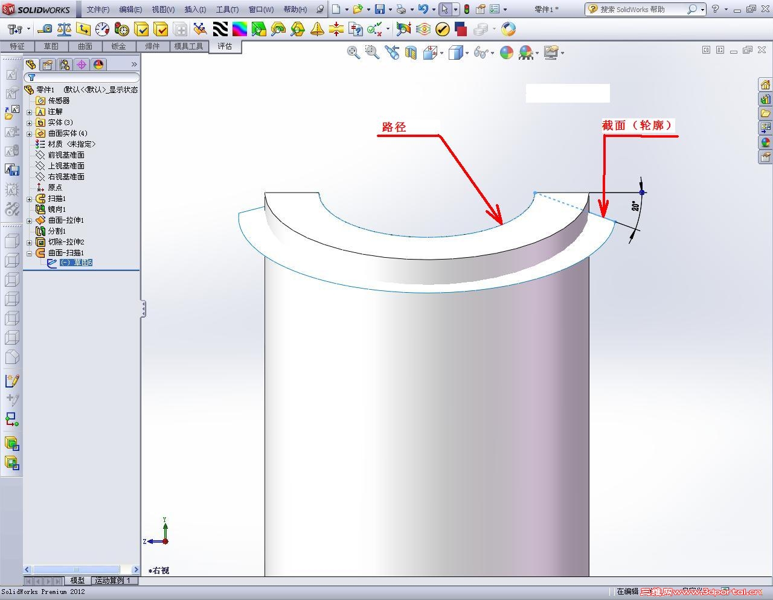Open the Parting Line Analysis tool
The width and height of the screenshot is (773, 600).
tap(297, 29)
